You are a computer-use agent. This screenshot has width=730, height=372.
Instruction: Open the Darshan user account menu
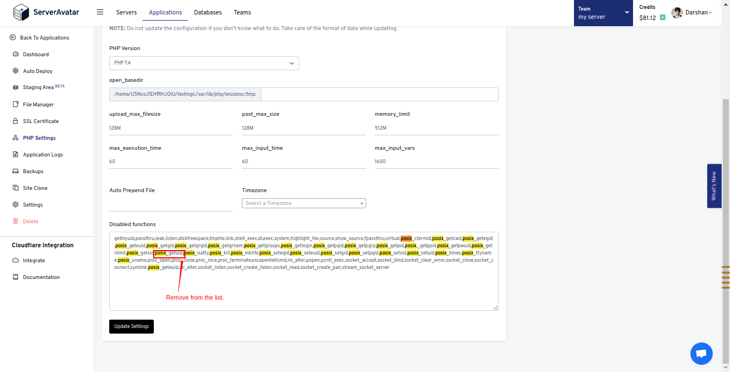(692, 12)
